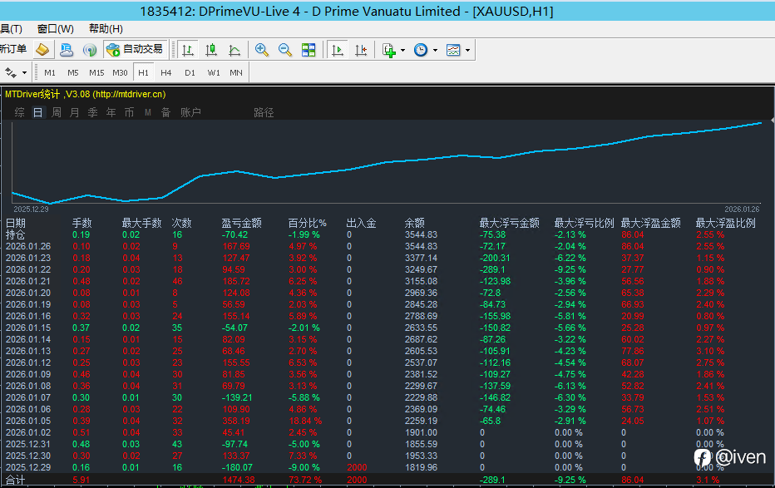The image size is (775, 488).
Task: Tile chart windows with grid icon
Action: point(309,50)
